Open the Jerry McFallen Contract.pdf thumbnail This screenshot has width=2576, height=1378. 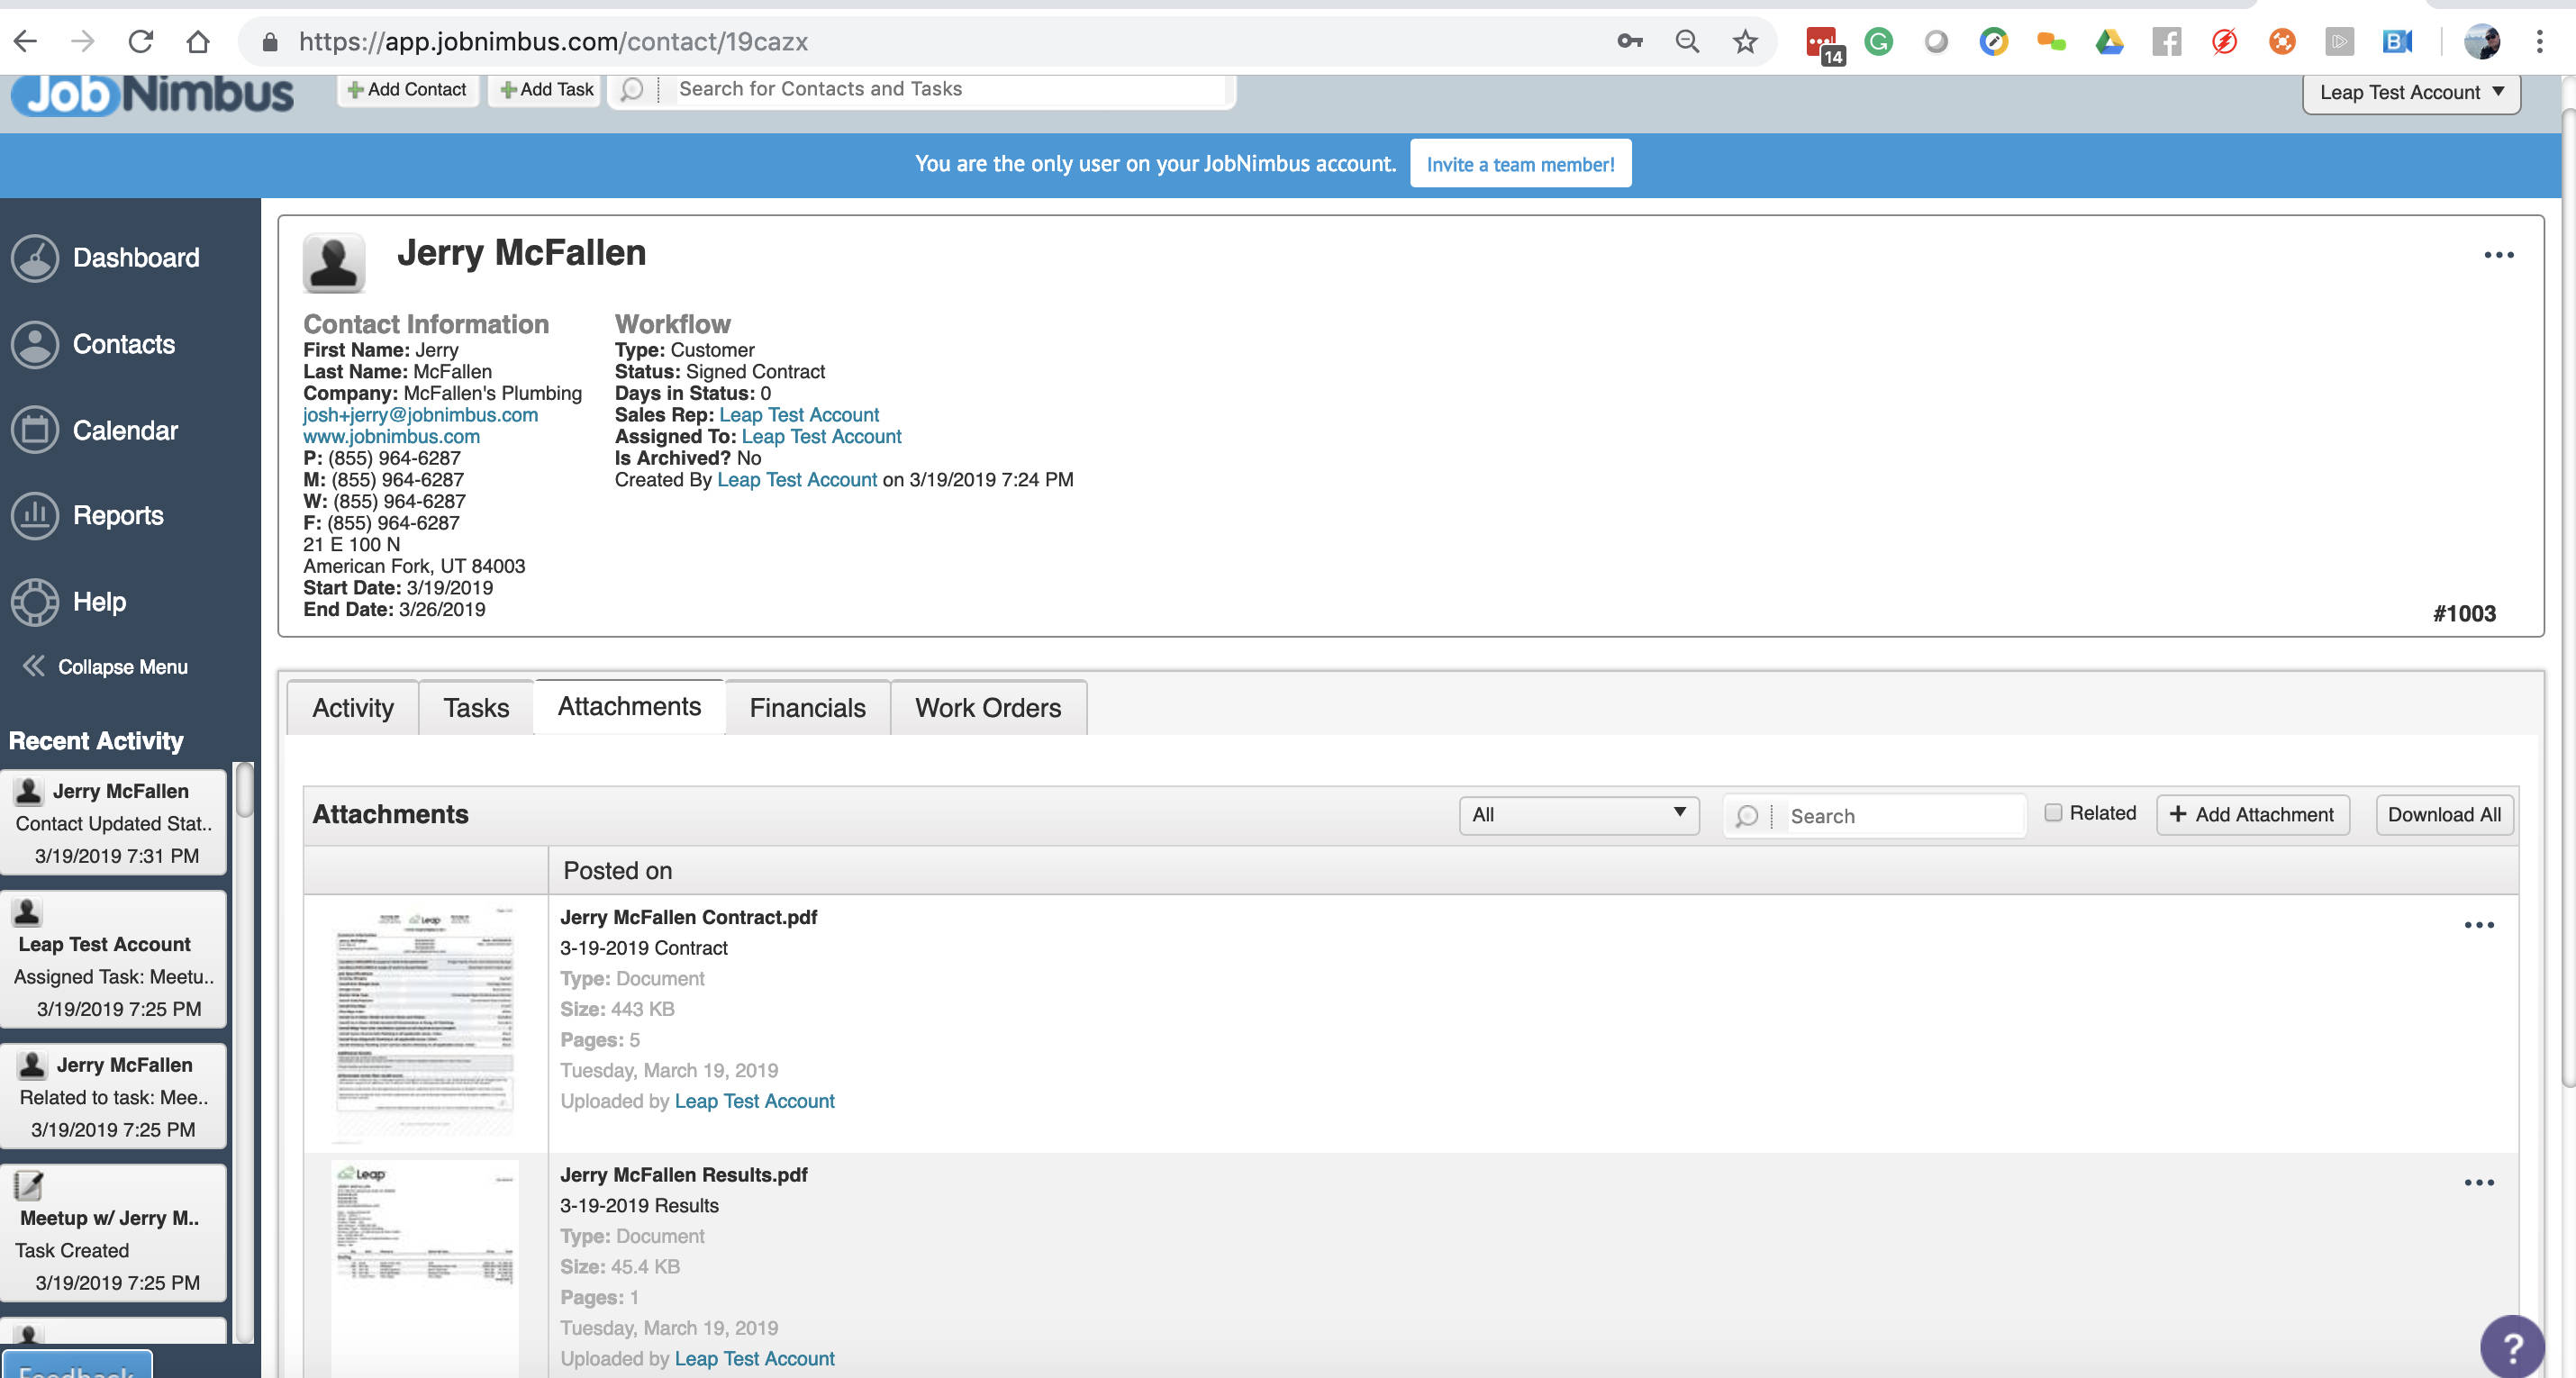coord(425,1020)
